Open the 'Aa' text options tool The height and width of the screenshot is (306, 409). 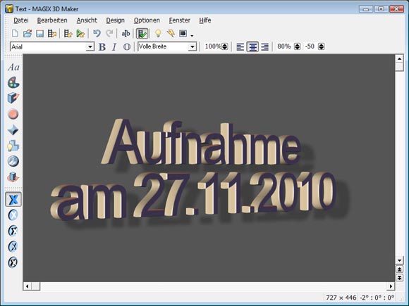pyautogui.click(x=13, y=68)
